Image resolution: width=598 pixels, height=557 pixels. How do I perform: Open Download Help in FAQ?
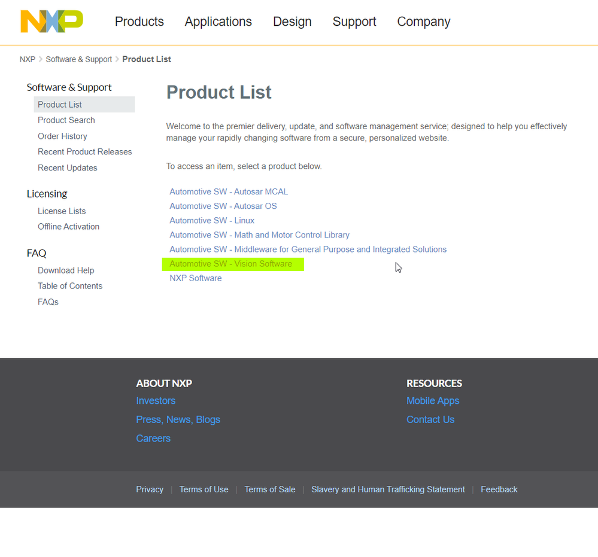(66, 270)
